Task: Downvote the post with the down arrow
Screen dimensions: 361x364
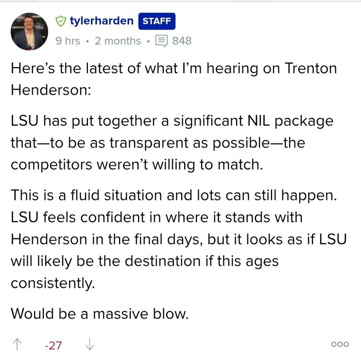Action: (89, 345)
